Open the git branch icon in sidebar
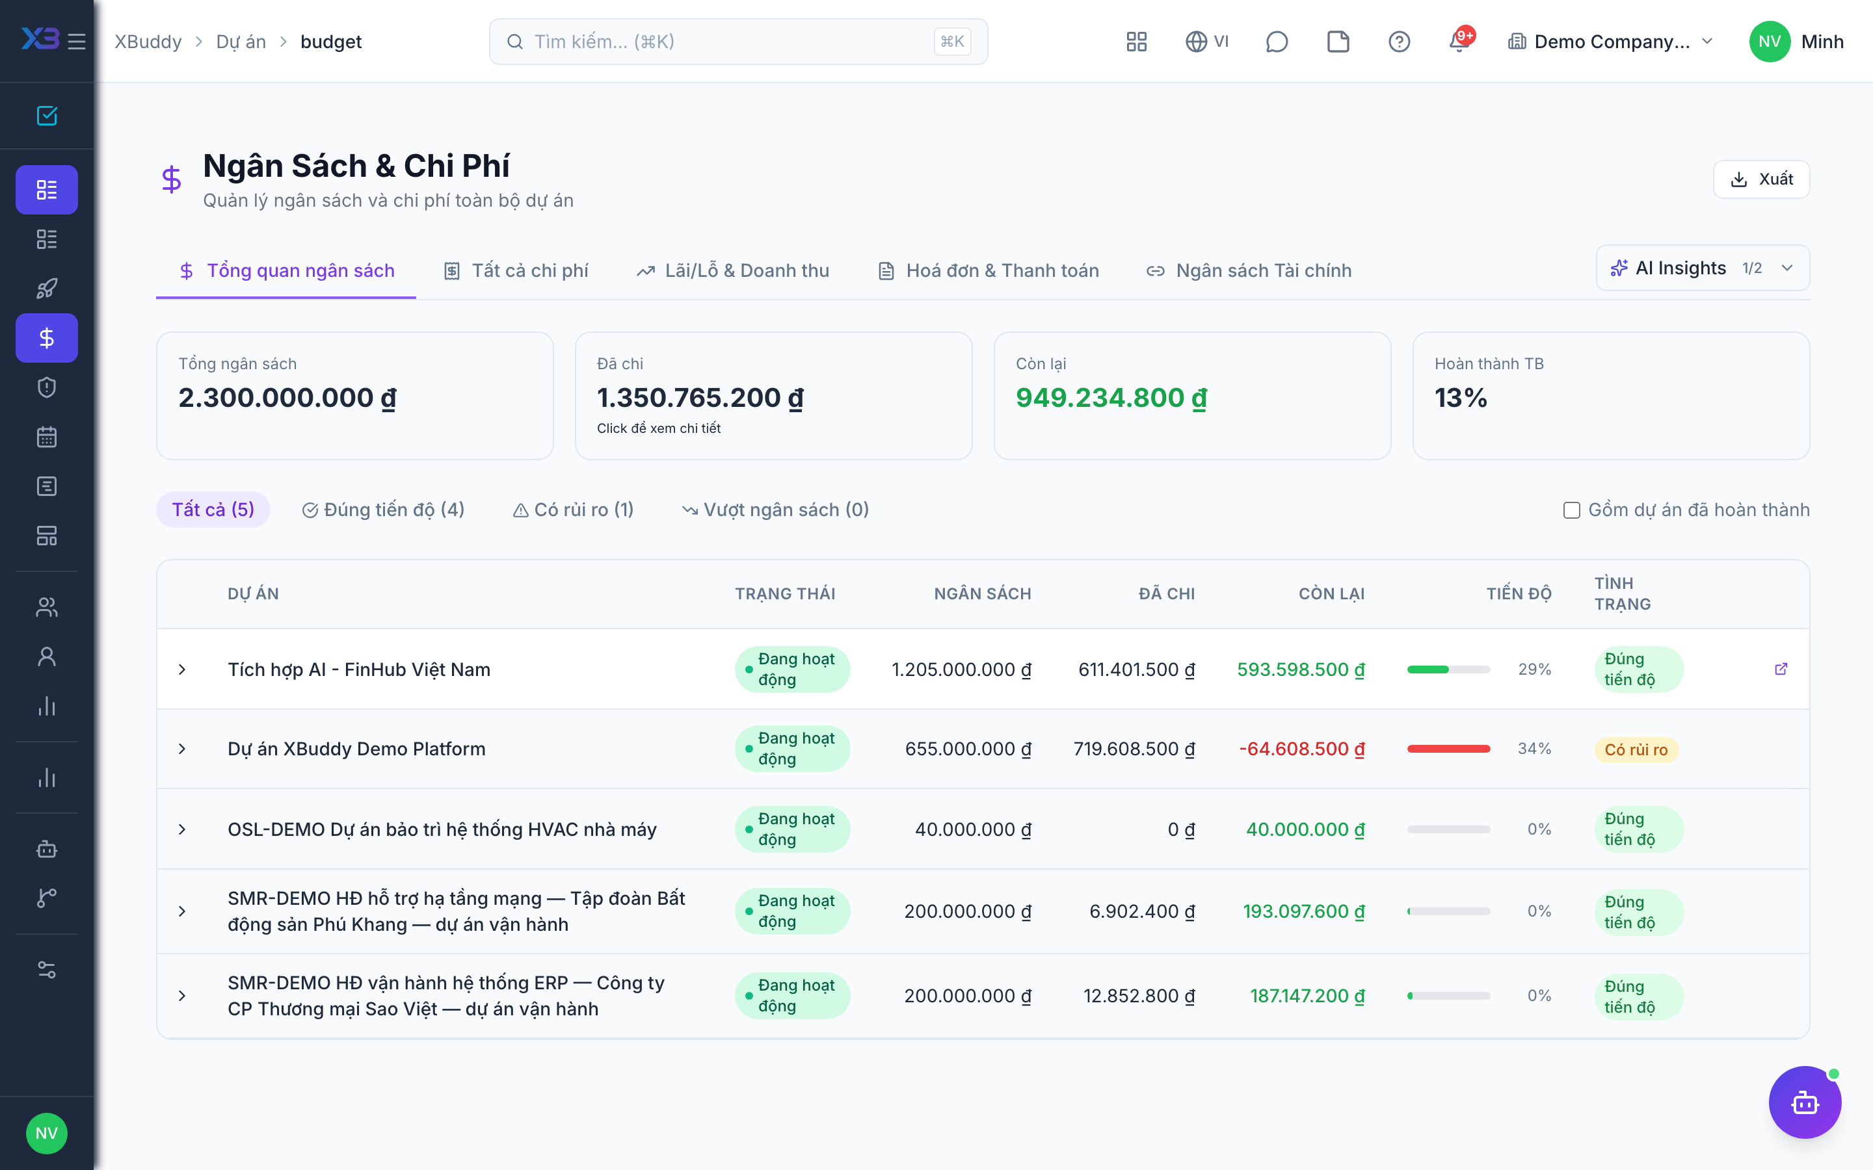The width and height of the screenshot is (1873, 1170). coord(46,898)
